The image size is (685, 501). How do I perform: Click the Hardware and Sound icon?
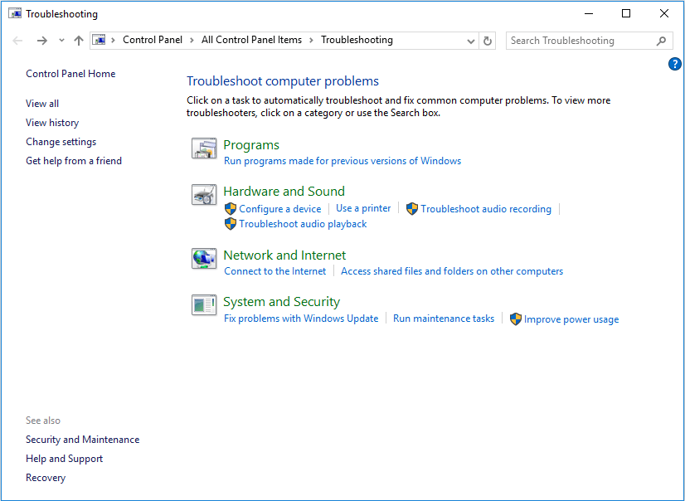(x=204, y=195)
